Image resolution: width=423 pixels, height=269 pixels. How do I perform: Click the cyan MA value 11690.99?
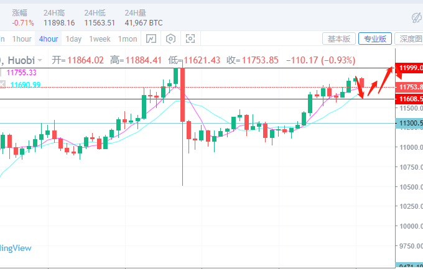(x=24, y=84)
